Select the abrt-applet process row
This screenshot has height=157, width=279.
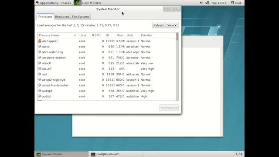coord(106,41)
